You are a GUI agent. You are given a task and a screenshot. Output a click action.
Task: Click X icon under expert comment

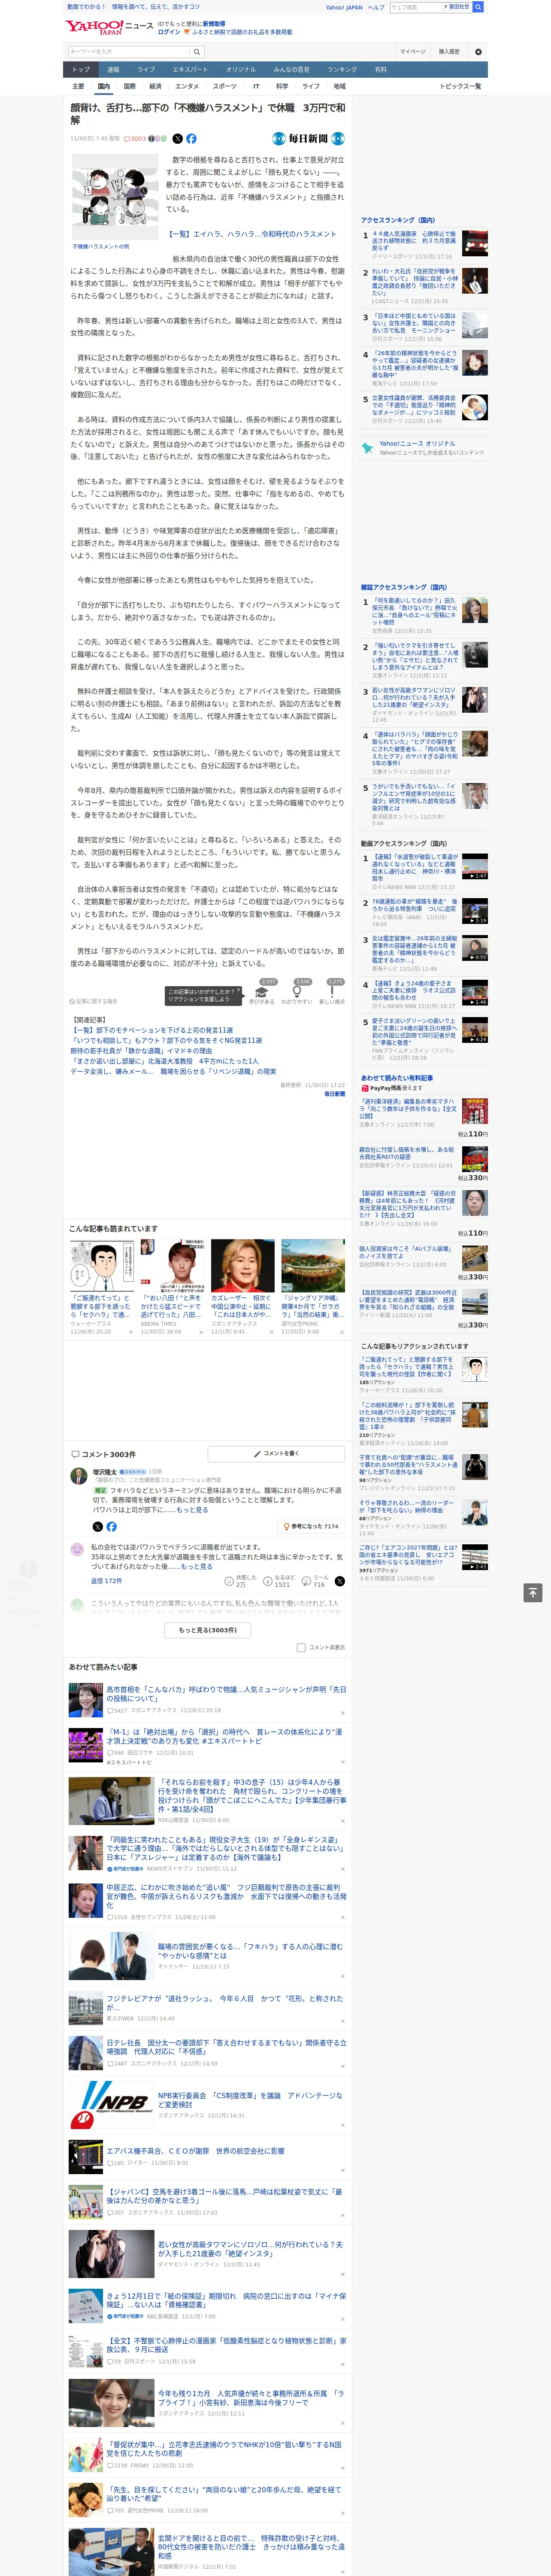[97, 1527]
